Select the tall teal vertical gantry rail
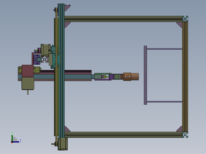Image resolution: width=206 pixels, height=154 pixels. 61,71
